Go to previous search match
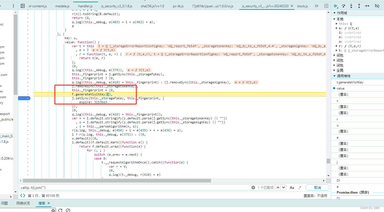This screenshot has width=384, height=212. tap(278, 188)
